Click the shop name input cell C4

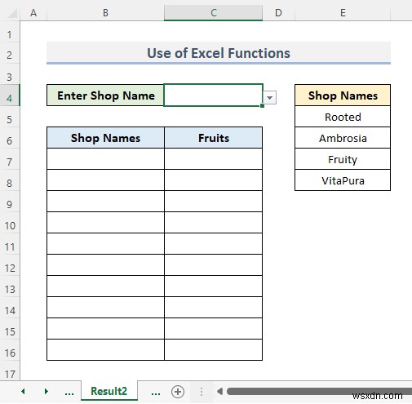[x=214, y=95]
